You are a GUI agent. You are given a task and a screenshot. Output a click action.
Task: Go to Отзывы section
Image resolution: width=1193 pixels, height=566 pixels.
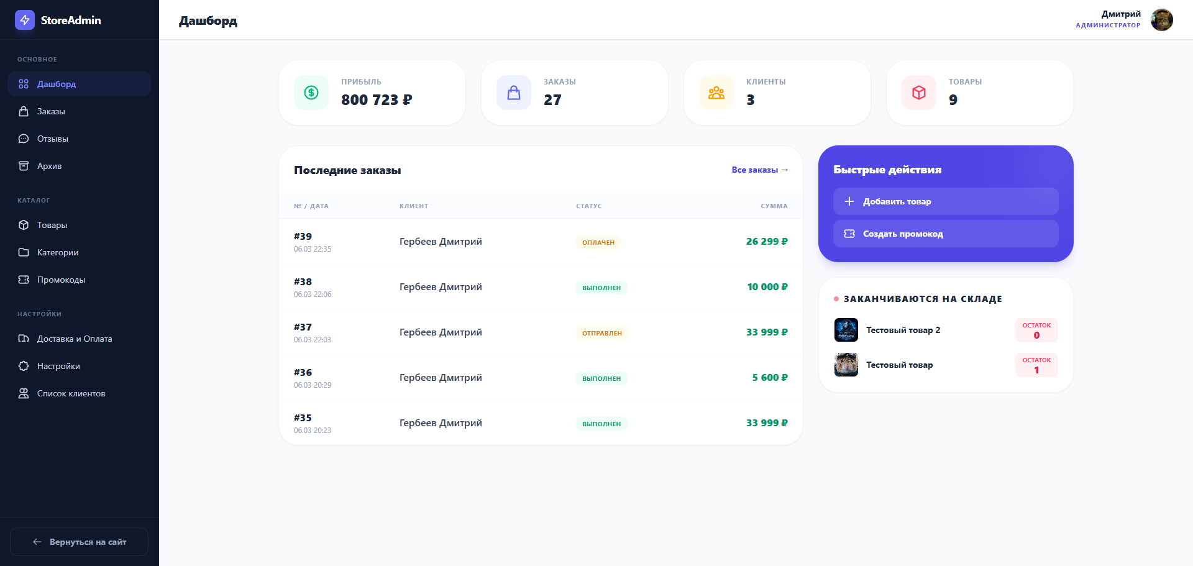tap(52, 139)
